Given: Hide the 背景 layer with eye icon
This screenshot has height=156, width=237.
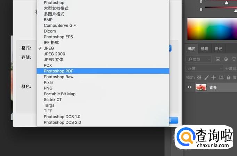Looking at the screenshot, I should pos(189,87).
